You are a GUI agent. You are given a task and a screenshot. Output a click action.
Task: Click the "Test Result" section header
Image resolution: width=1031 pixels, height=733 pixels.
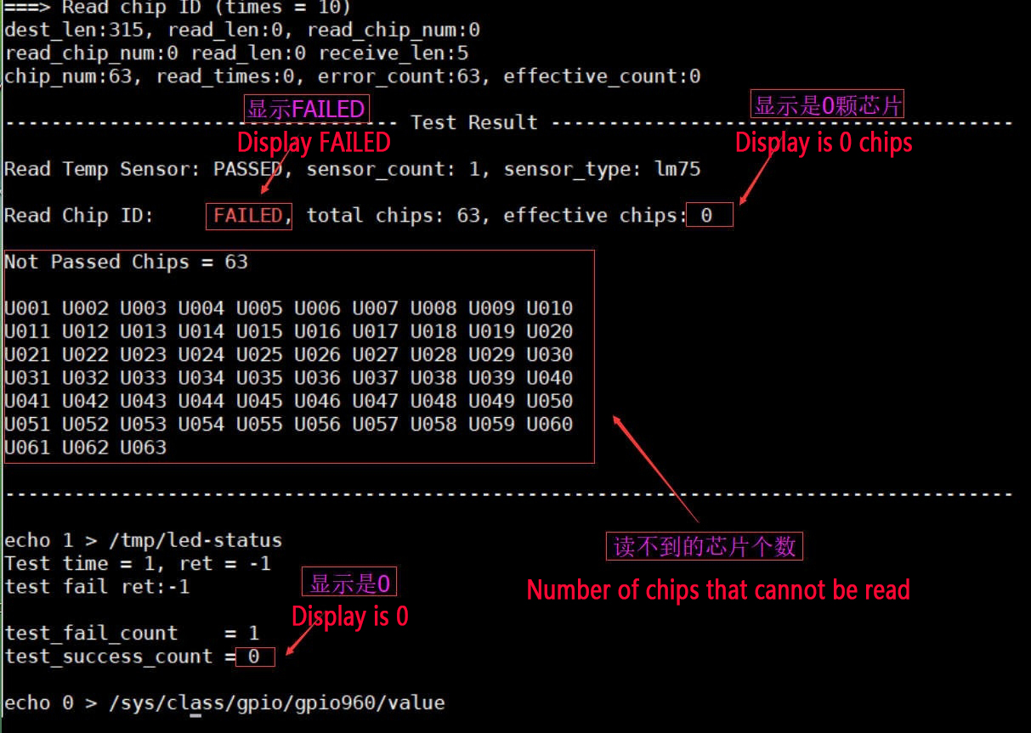[x=473, y=123]
